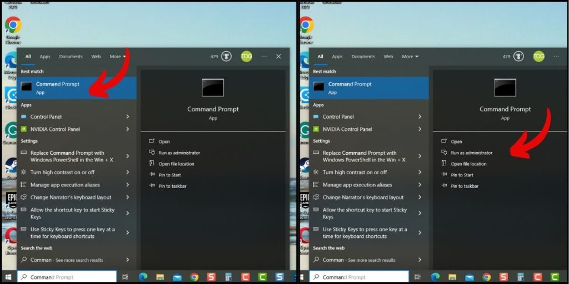Switch to Apps tab in right search panel
This screenshot has height=284, width=569.
(337, 57)
